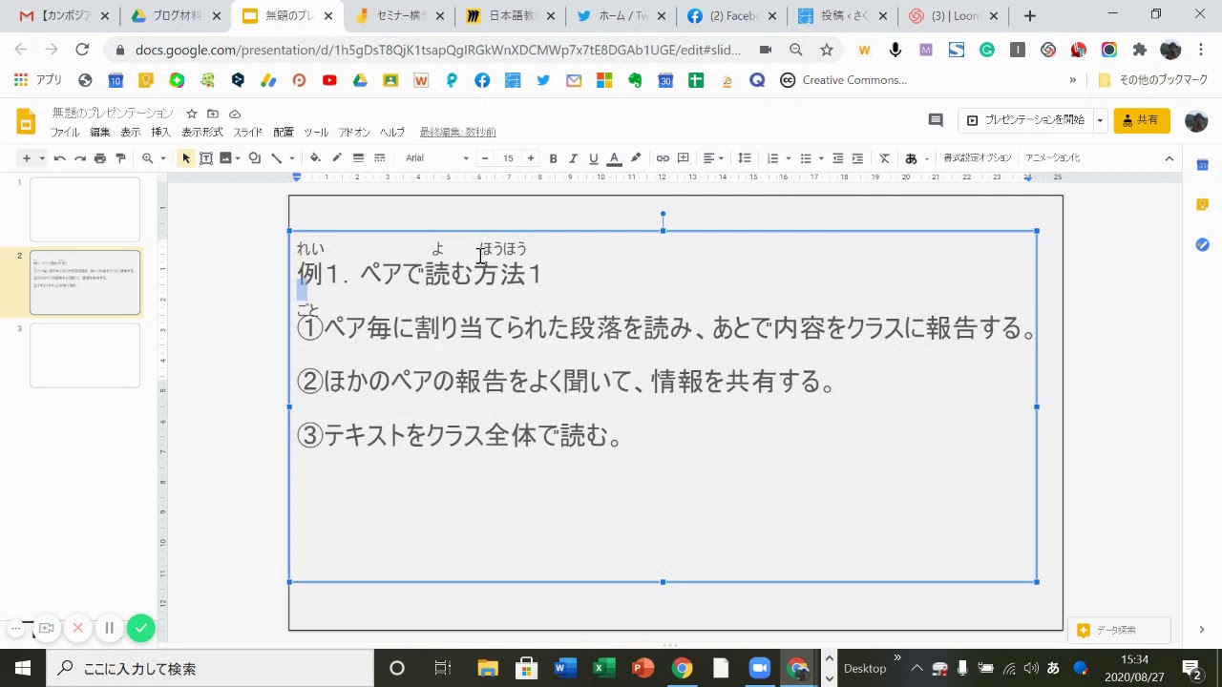Screen dimensions: 1222x687
Task: Toggle bold formatting
Action: click(553, 158)
